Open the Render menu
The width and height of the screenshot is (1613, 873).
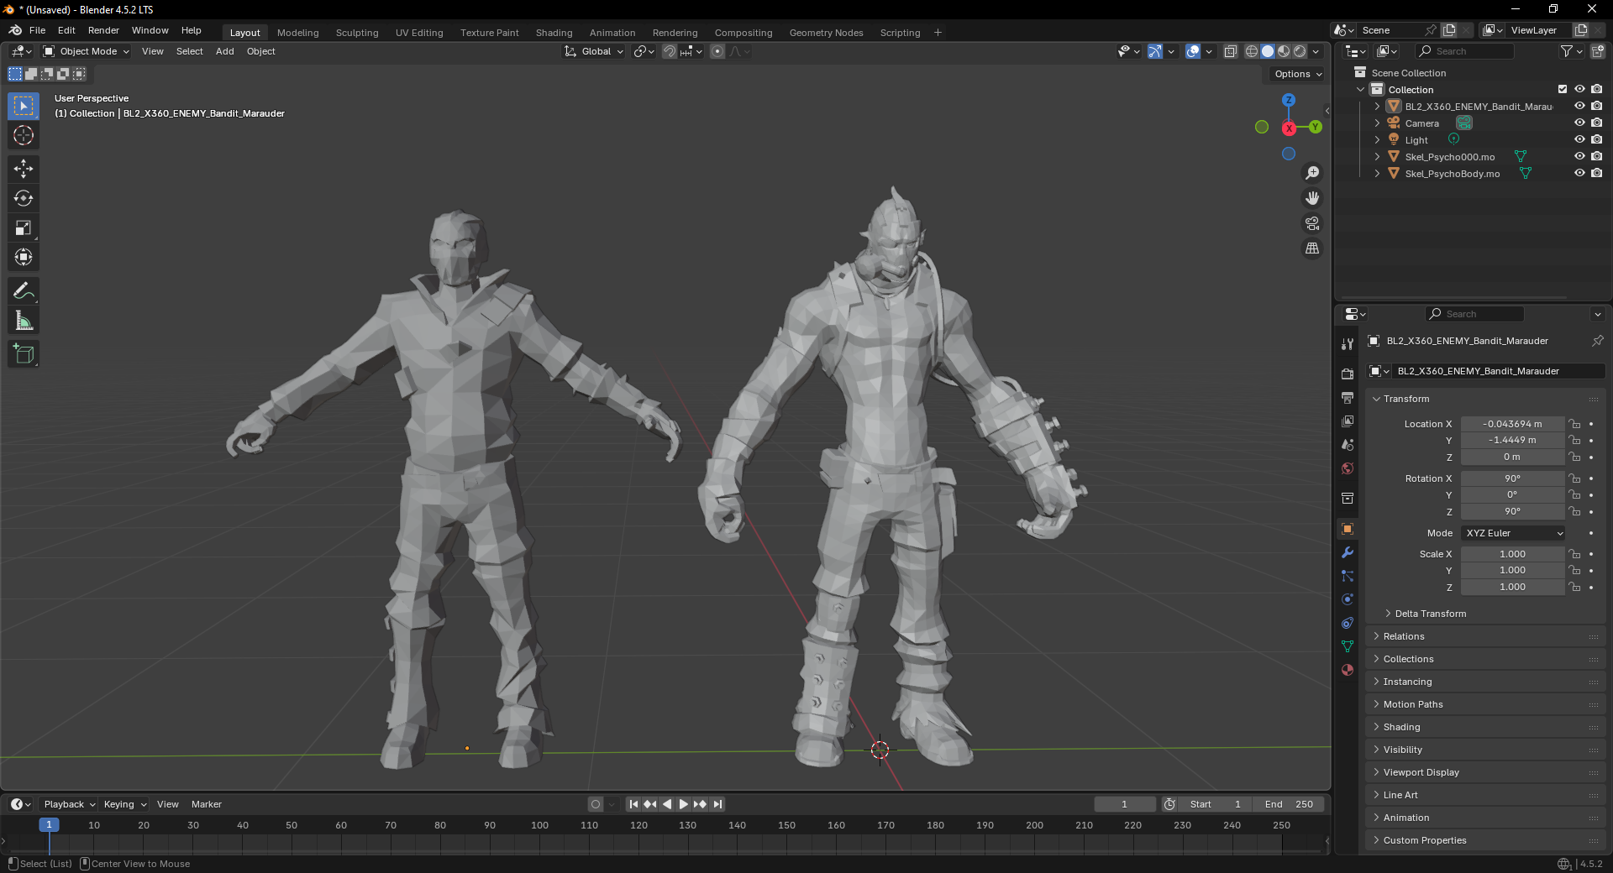pos(103,30)
